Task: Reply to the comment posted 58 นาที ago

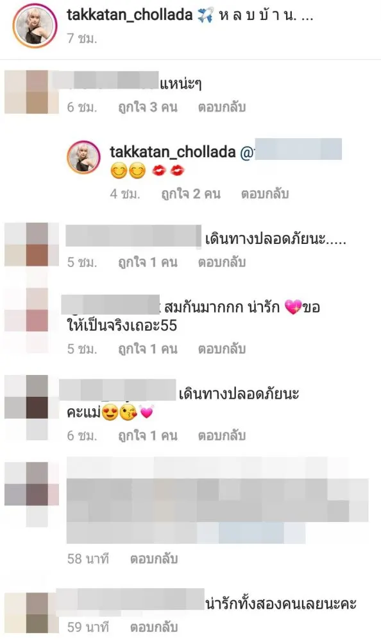Action: click(x=154, y=559)
